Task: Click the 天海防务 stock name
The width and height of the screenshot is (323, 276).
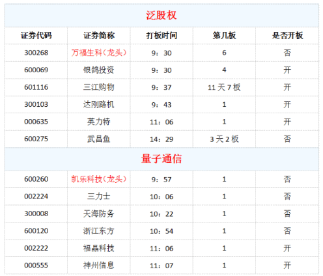Action: tap(99, 214)
